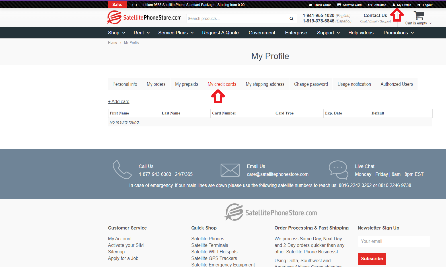The height and width of the screenshot is (267, 446).
Task: Select My credit cards tab
Action: click(x=222, y=84)
